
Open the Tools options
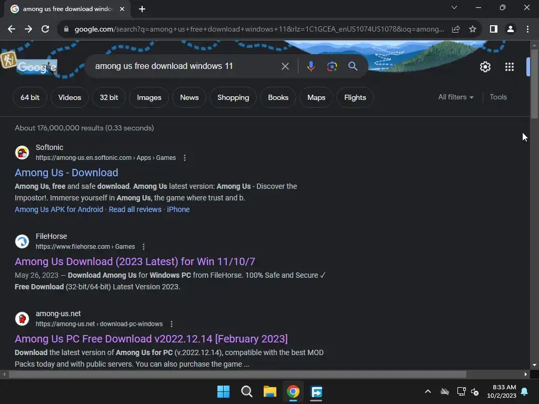tap(498, 97)
